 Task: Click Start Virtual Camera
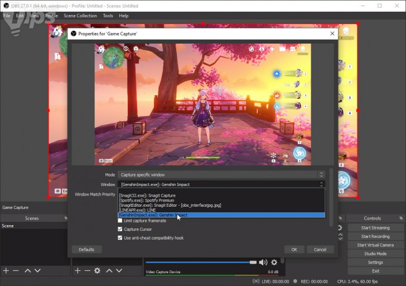(375, 245)
